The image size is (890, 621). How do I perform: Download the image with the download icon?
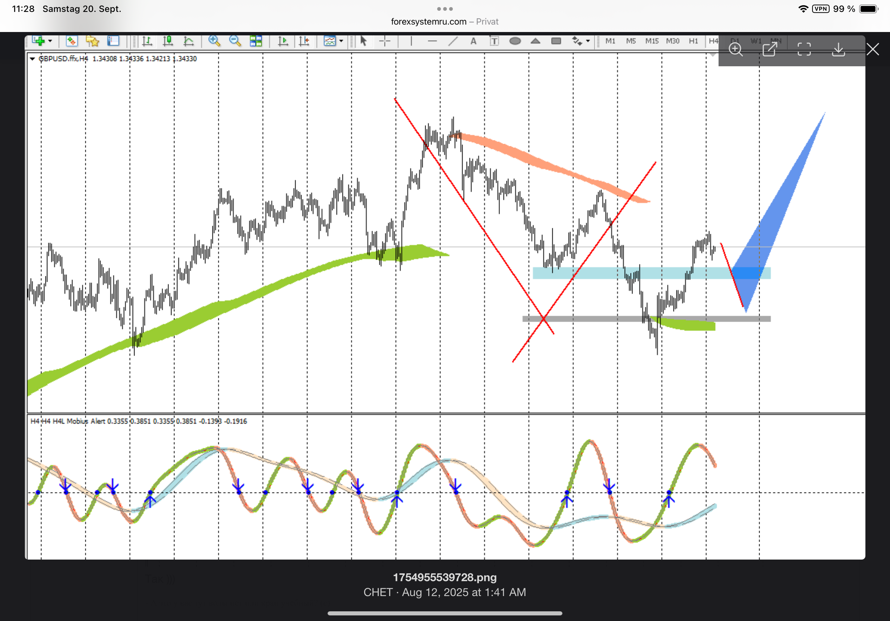point(838,50)
